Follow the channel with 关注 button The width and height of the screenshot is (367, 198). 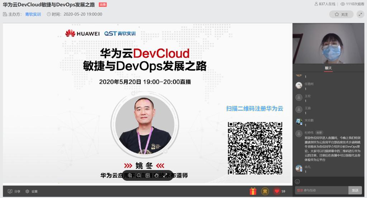click(x=341, y=14)
